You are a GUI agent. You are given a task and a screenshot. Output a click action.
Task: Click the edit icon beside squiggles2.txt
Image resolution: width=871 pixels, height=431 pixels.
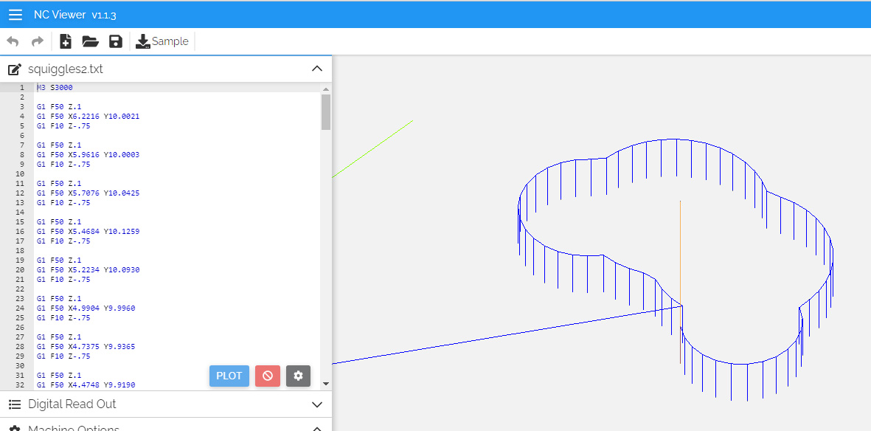click(15, 69)
